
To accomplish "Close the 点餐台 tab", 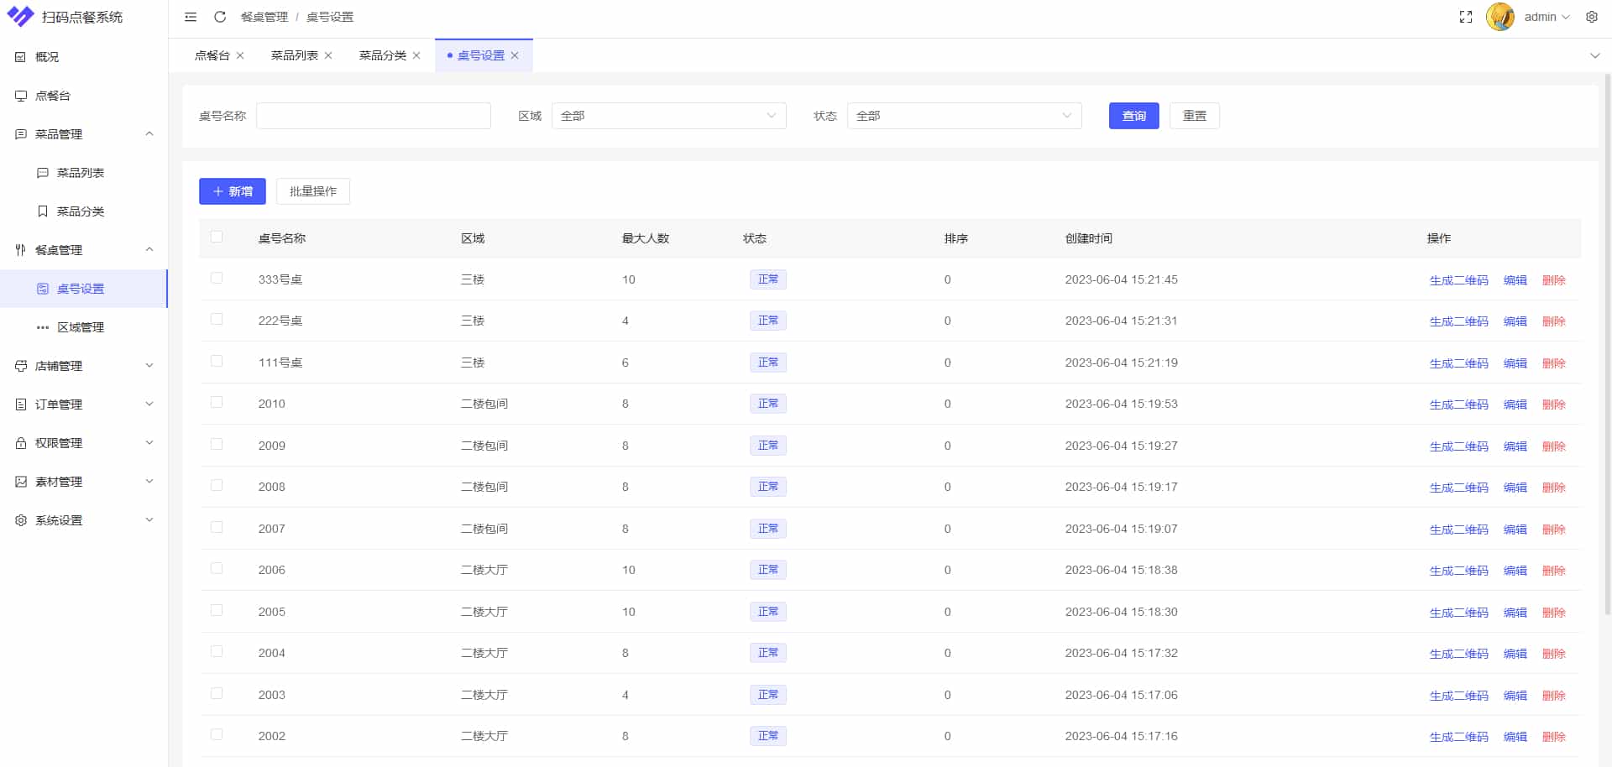I will click(240, 55).
